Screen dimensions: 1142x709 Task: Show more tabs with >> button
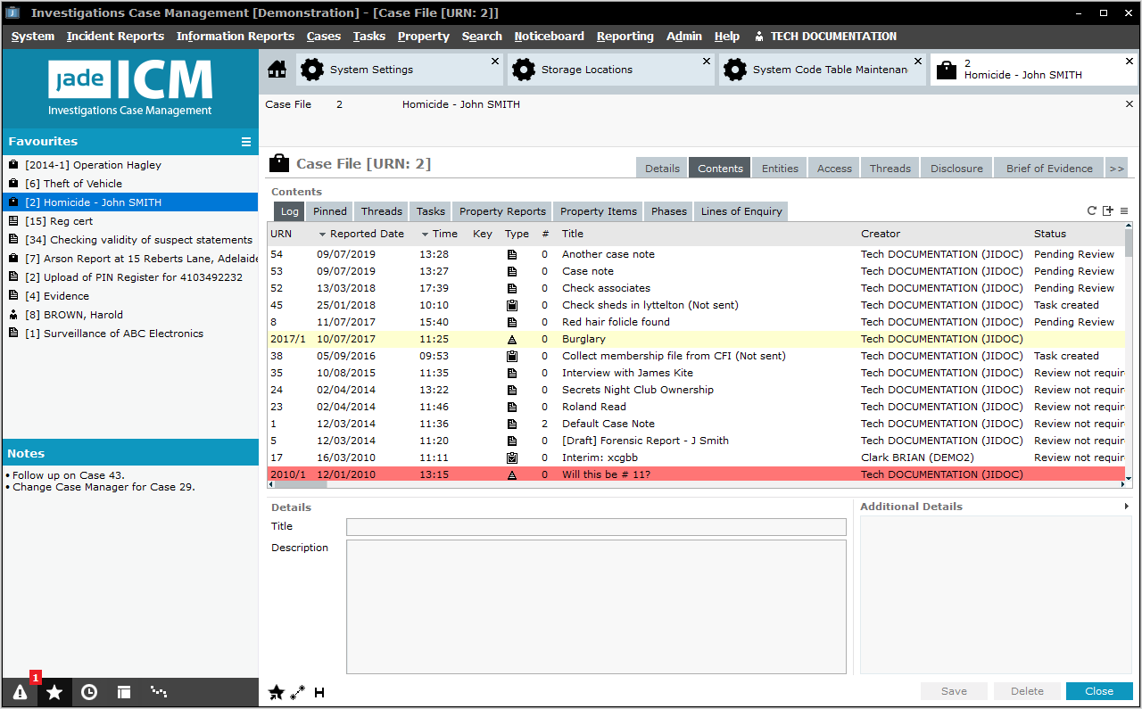pyautogui.click(x=1116, y=168)
